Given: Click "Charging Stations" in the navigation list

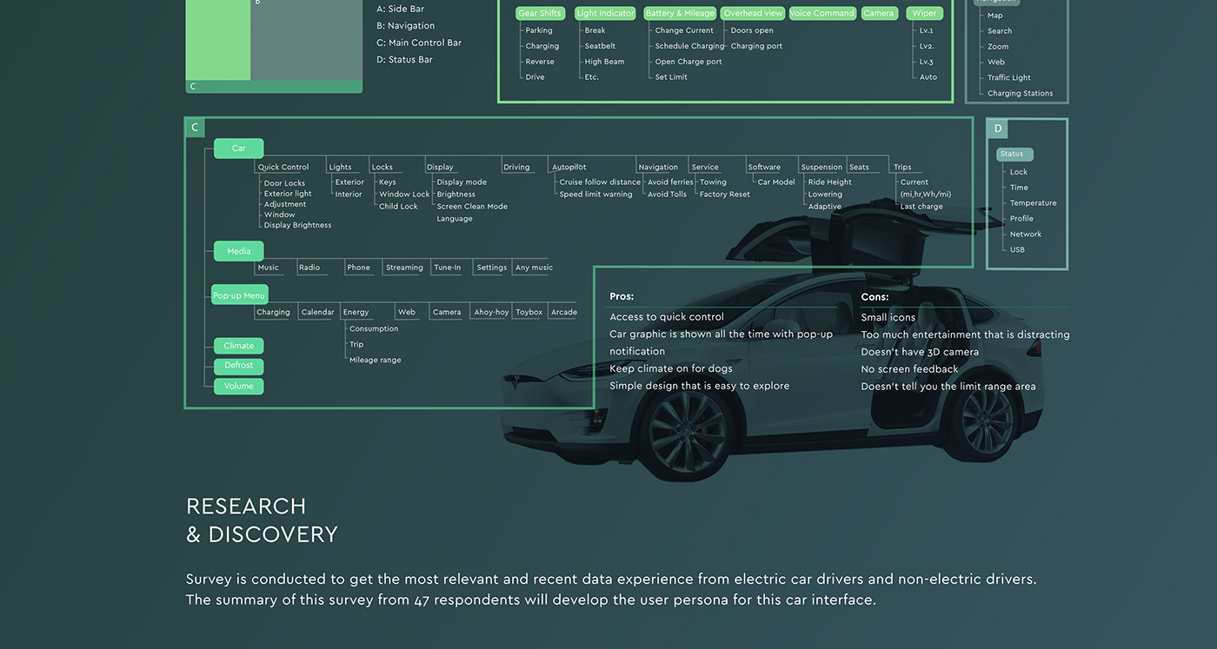Looking at the screenshot, I should click(1020, 93).
